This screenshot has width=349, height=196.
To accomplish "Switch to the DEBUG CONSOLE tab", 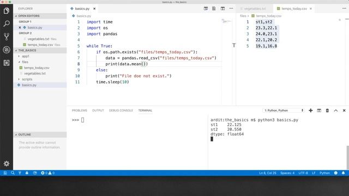I will [x=121, y=111].
